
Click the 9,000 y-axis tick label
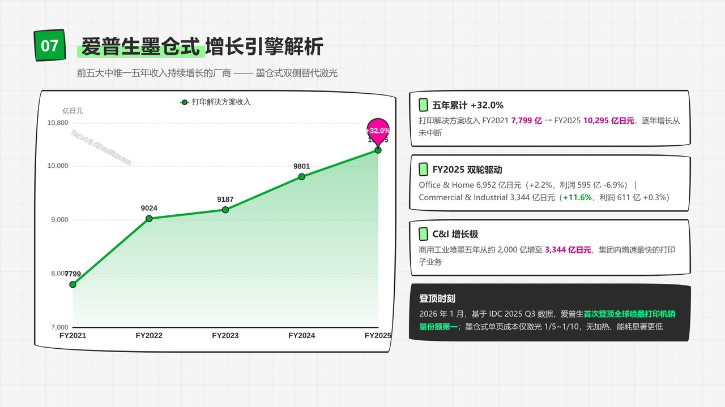[x=59, y=219]
